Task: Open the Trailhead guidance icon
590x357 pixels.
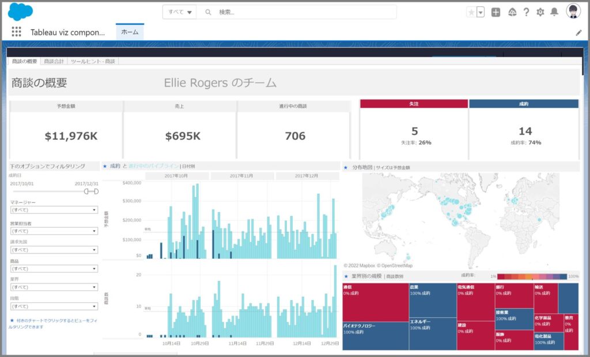Action: coord(512,12)
